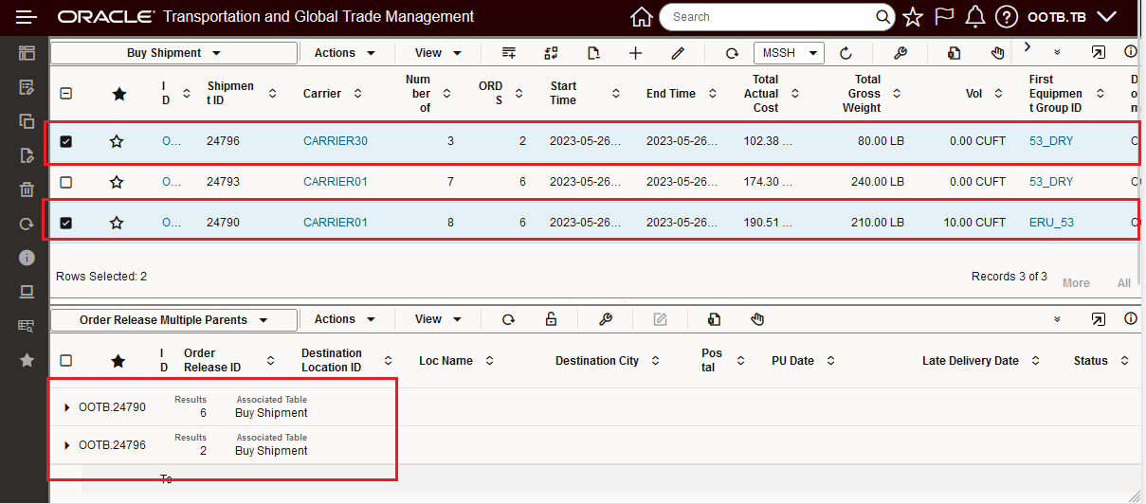The height and width of the screenshot is (504, 1146).
Task: Expand the OOTB.24790 group row
Action: pyautogui.click(x=67, y=407)
